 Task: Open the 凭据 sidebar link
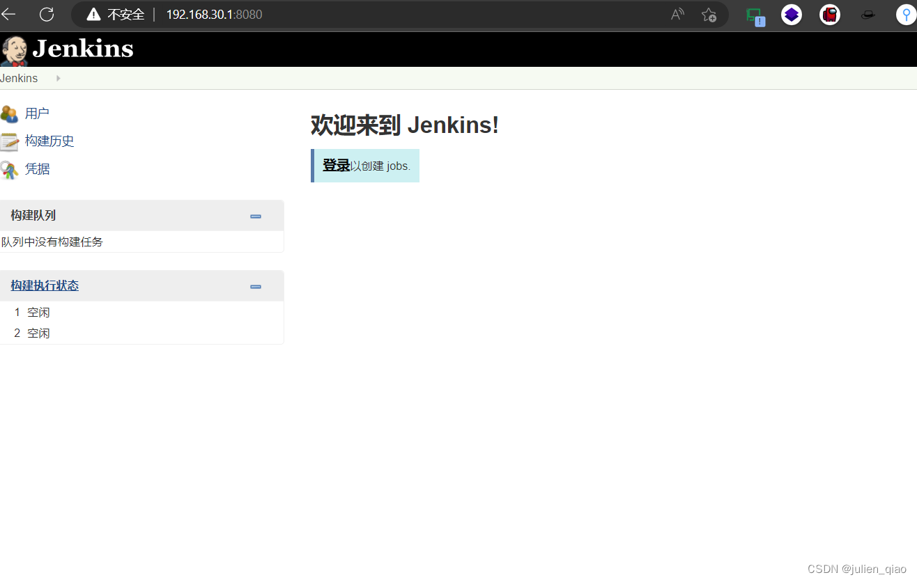point(38,169)
